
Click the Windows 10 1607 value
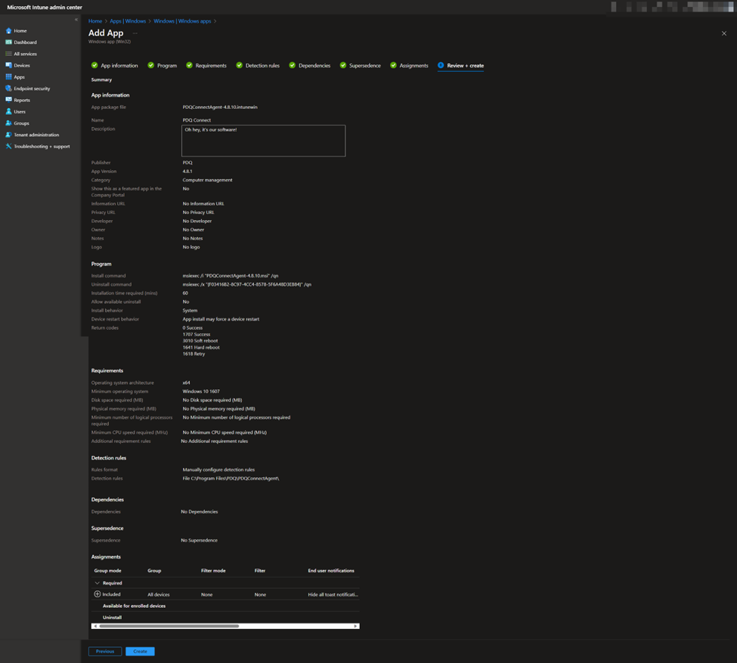(201, 391)
